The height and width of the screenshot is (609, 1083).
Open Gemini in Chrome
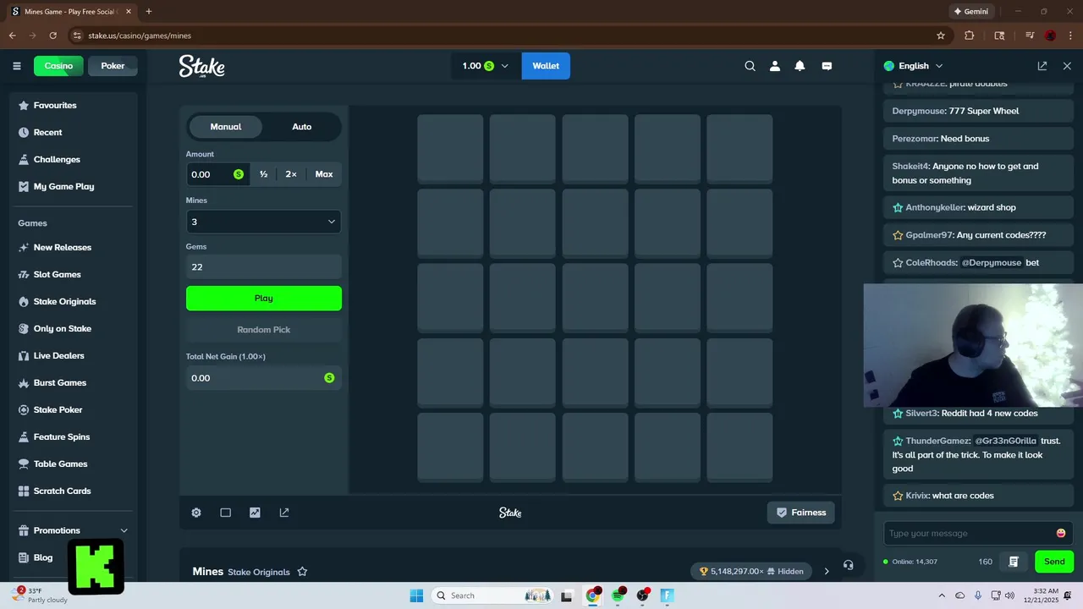click(970, 12)
